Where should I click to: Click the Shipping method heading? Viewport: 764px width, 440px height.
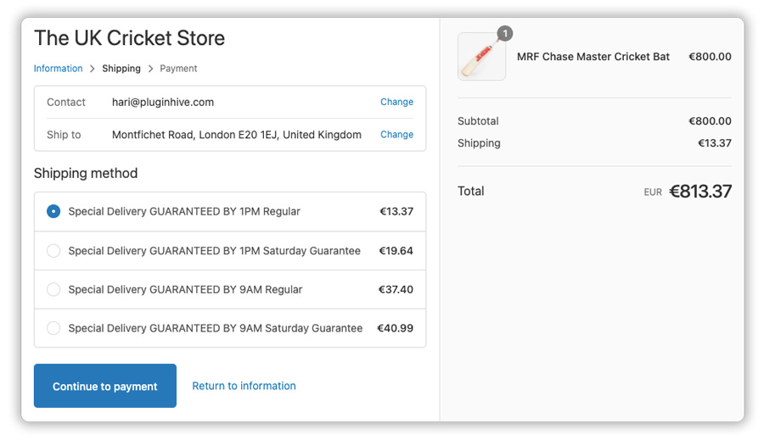click(86, 173)
